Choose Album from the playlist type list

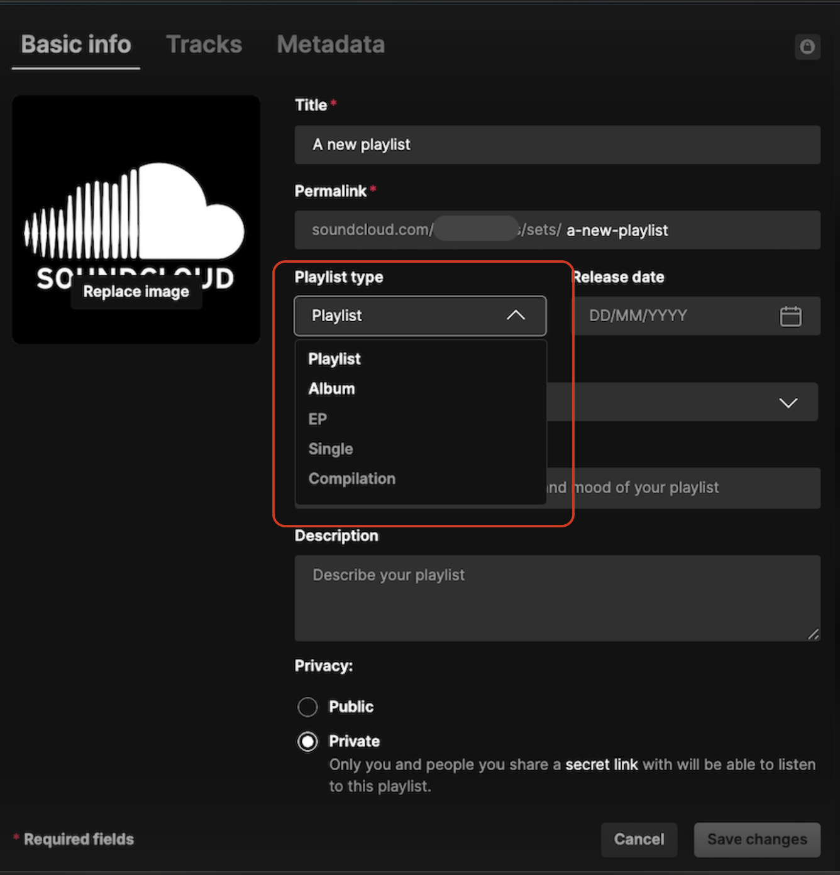pyautogui.click(x=331, y=389)
